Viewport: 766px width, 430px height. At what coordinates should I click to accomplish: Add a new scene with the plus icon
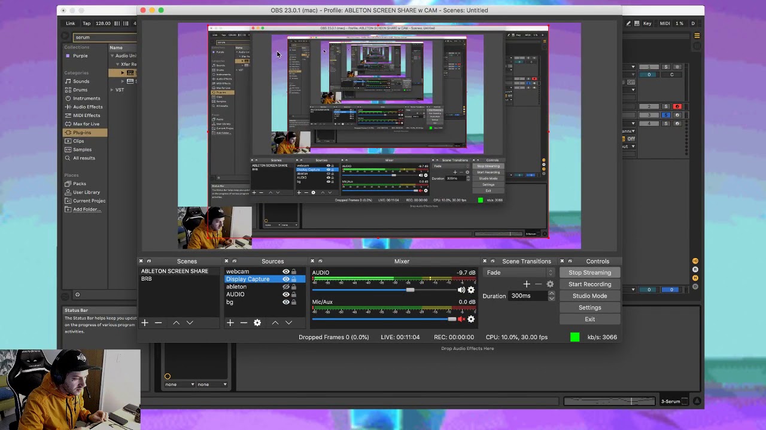click(x=144, y=322)
